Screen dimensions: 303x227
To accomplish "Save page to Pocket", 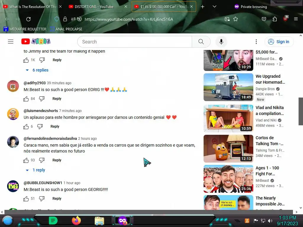I will point(264,19).
